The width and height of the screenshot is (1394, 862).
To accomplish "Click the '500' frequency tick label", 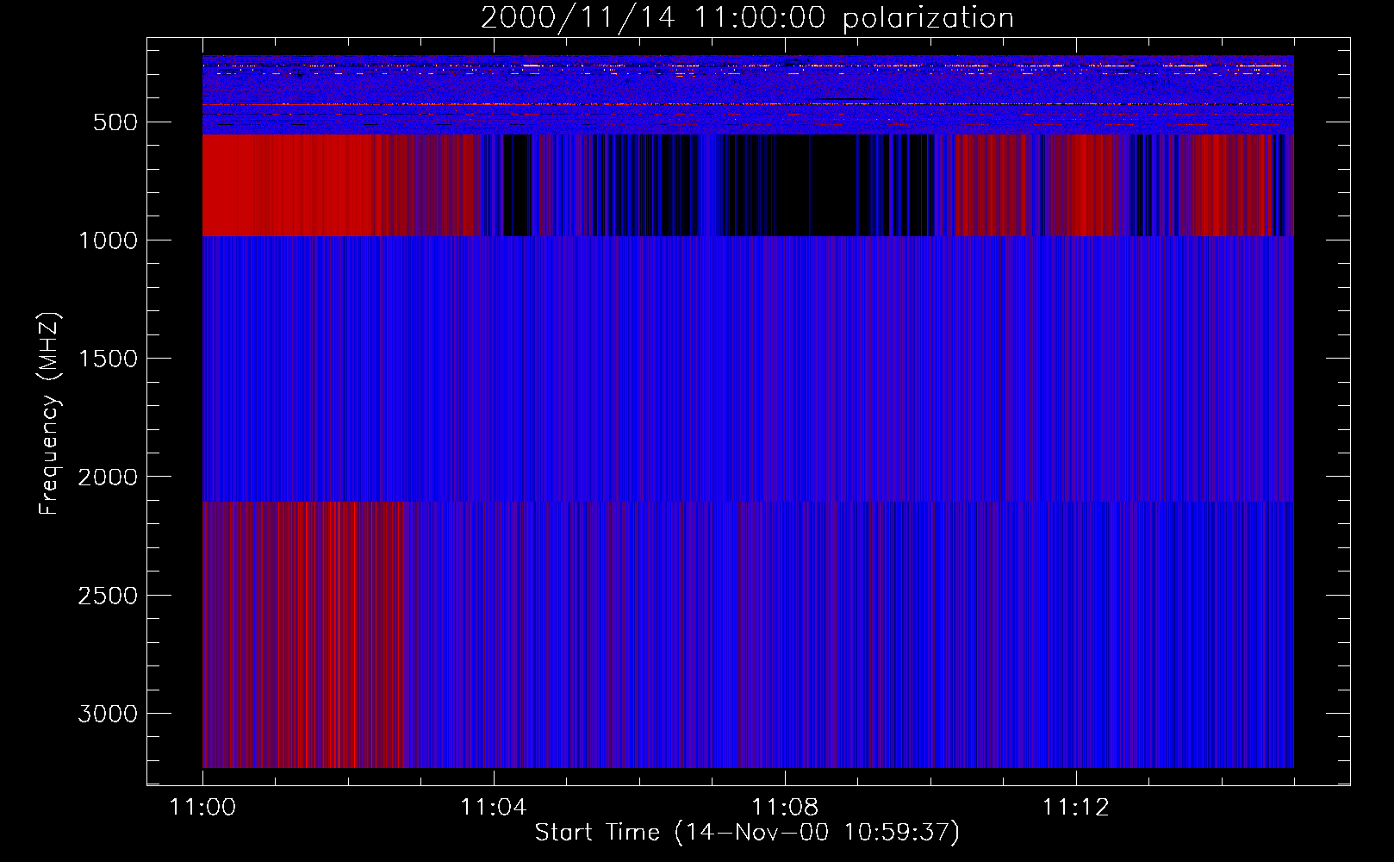I will (115, 122).
